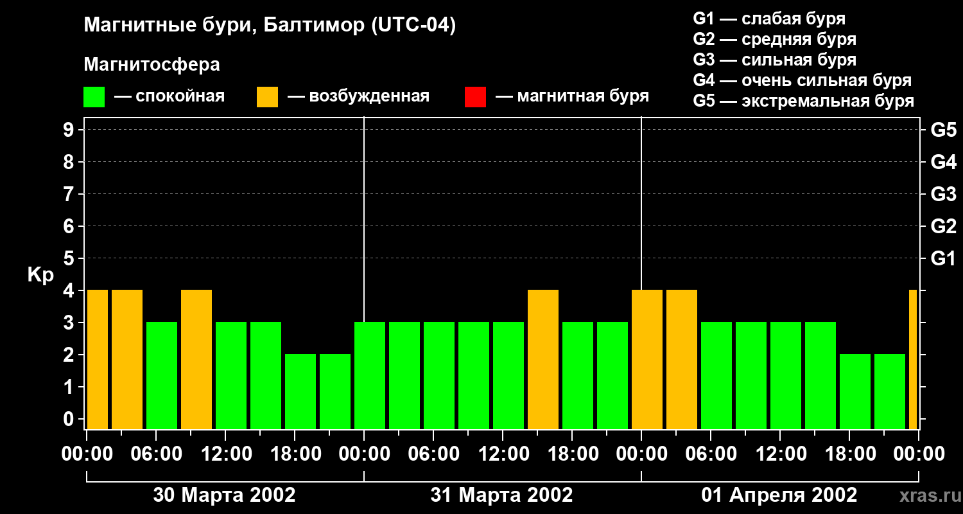
Task: Click the G3 label on the right axis
Action: click(x=943, y=194)
